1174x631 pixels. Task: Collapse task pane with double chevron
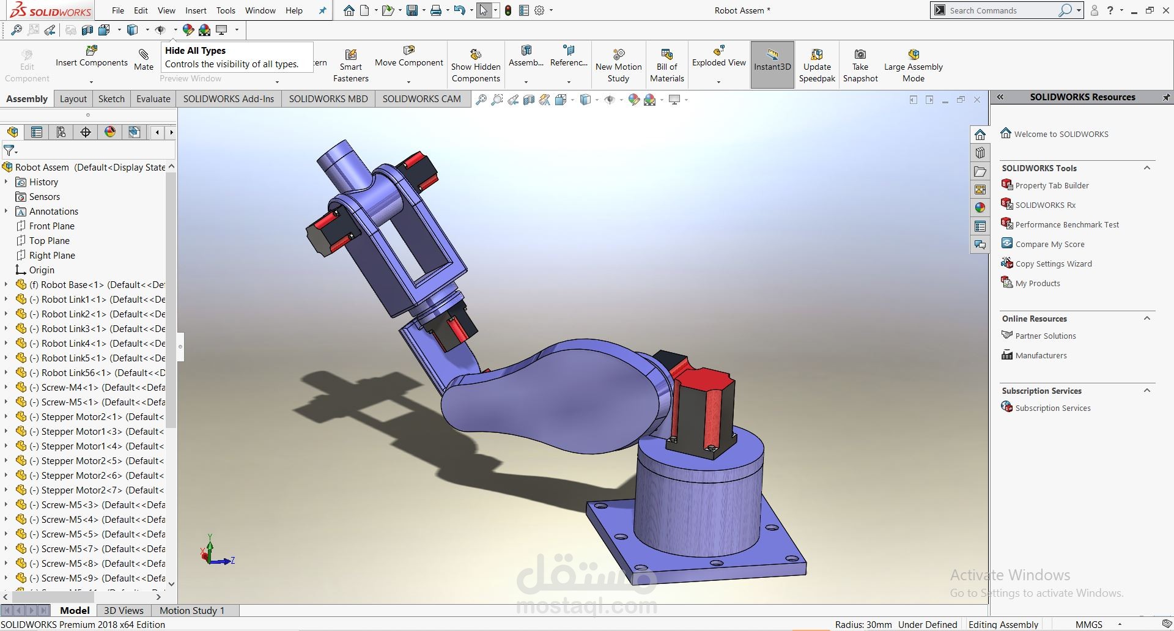pos(1000,97)
